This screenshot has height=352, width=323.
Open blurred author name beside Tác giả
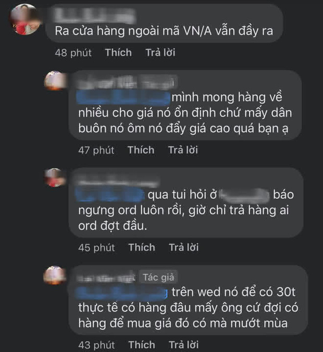[x=106, y=278]
